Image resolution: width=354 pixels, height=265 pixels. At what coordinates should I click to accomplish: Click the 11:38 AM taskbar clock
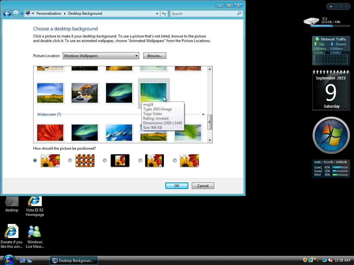(342, 260)
